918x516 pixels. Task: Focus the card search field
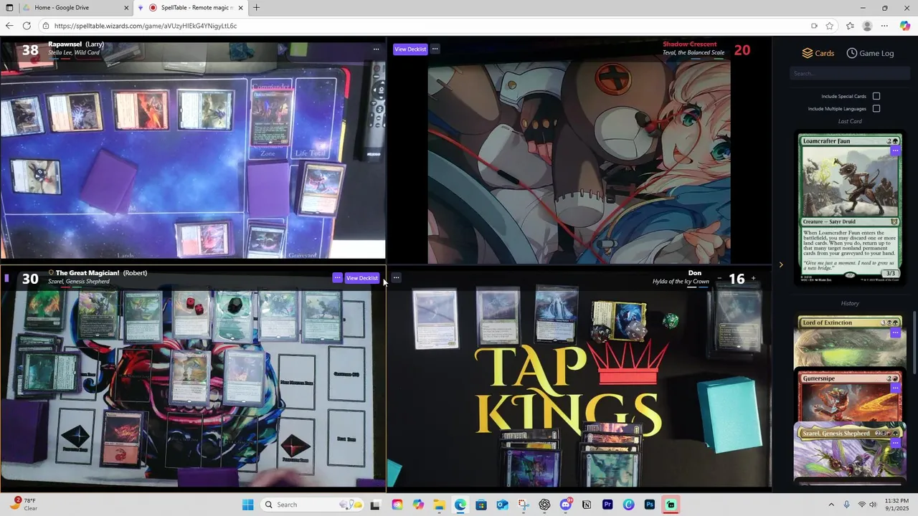pyautogui.click(x=849, y=73)
